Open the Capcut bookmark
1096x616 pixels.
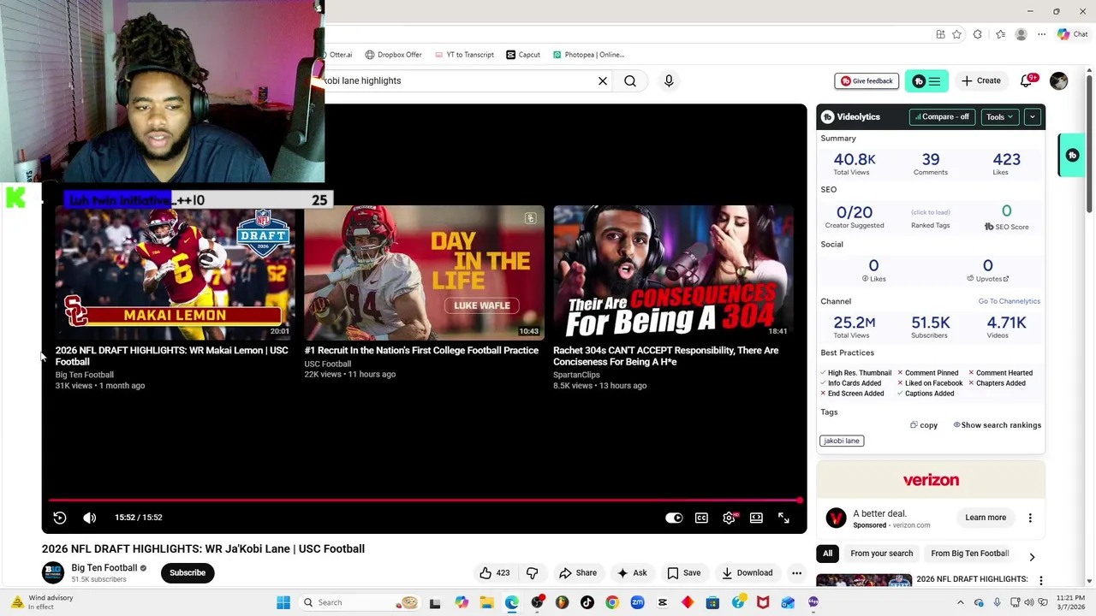[x=522, y=55]
